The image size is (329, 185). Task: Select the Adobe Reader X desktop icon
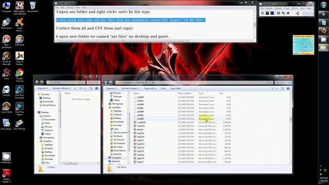[6, 176]
